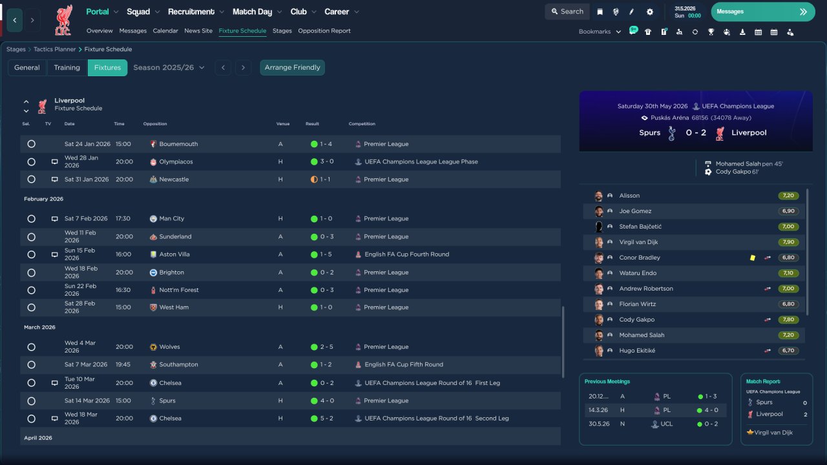Click the player ratings list scrollbar
Screen dimensions: 827x465
(807, 252)
